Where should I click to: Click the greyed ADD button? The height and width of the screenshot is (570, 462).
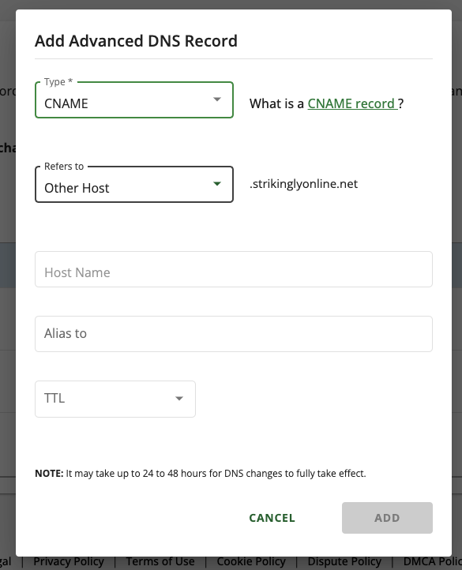pos(387,518)
